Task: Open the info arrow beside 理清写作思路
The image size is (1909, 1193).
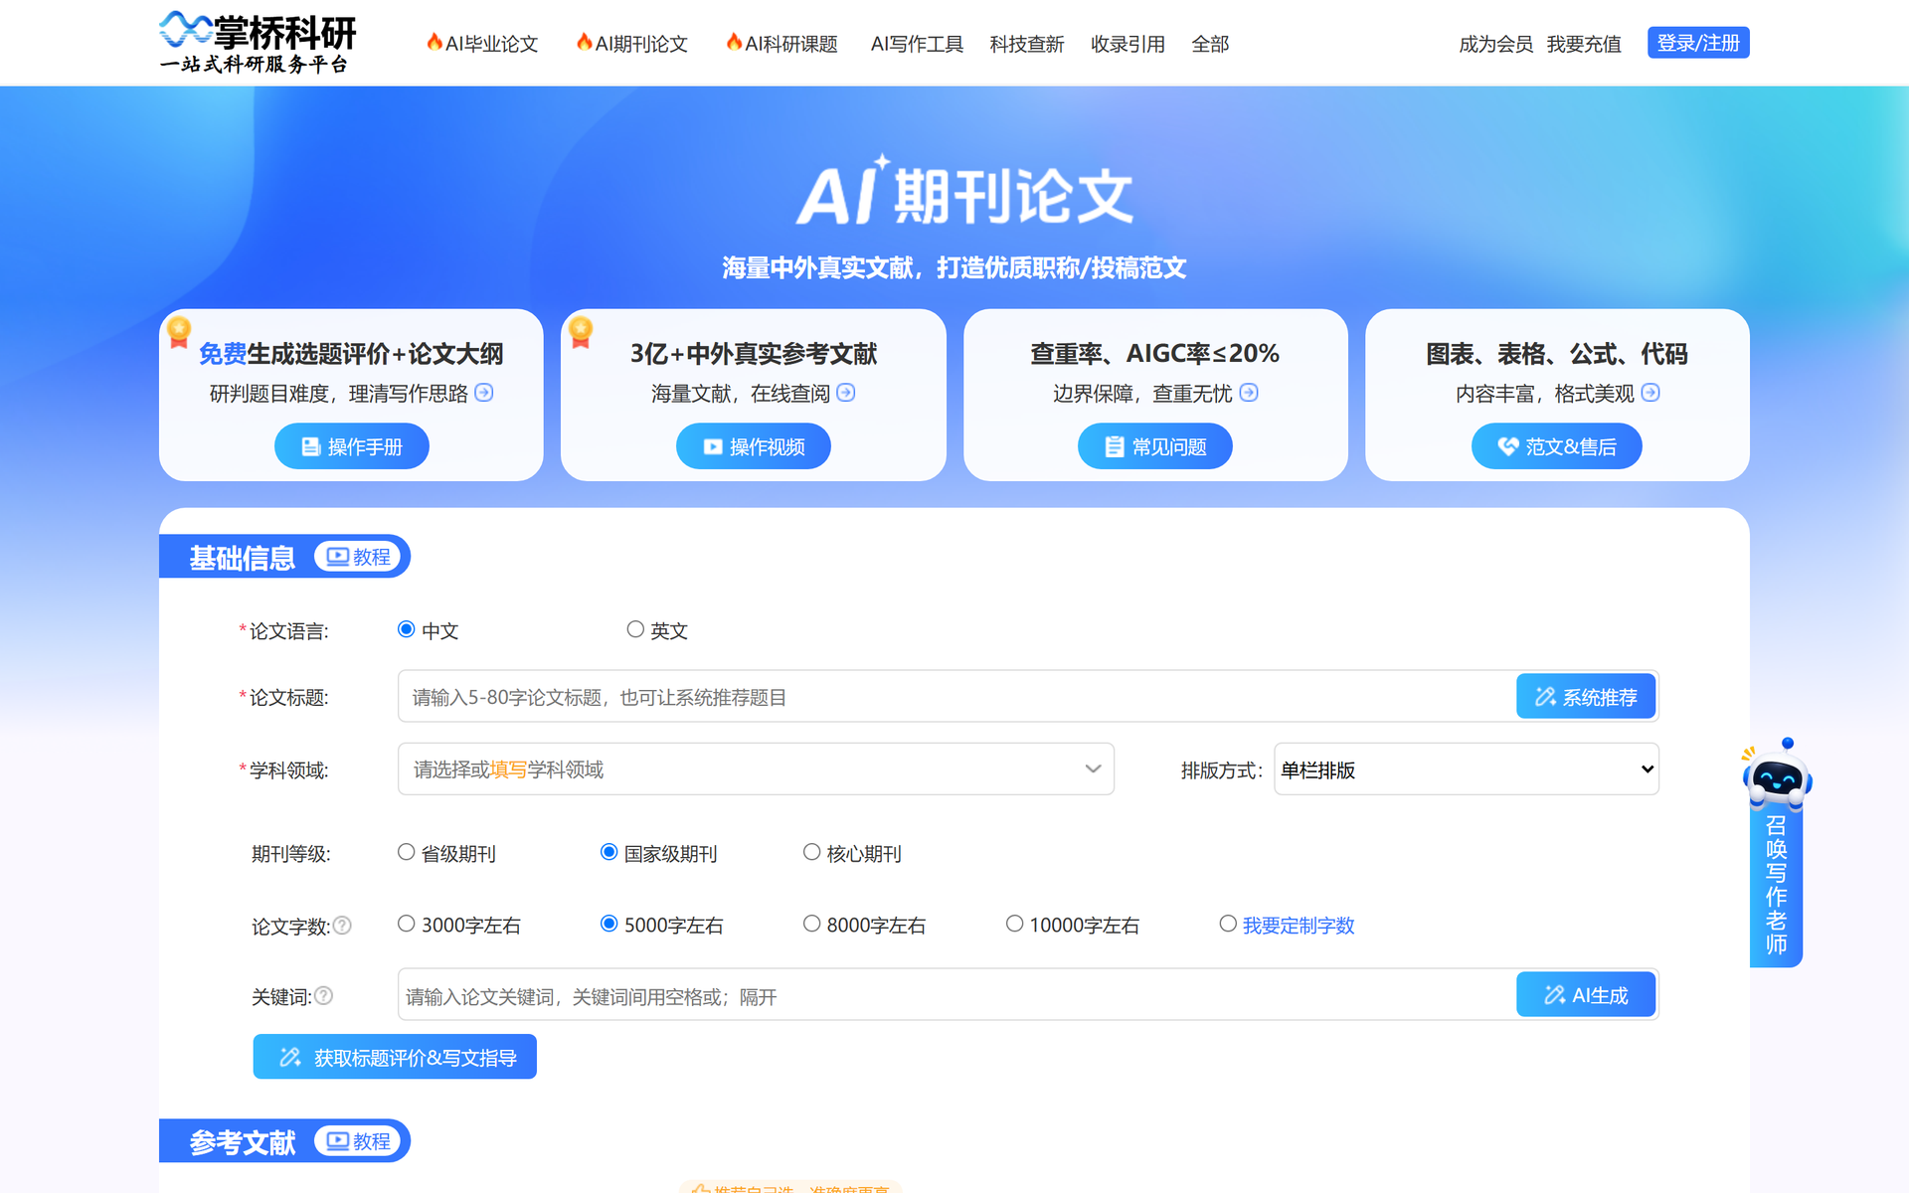Action: 484,393
